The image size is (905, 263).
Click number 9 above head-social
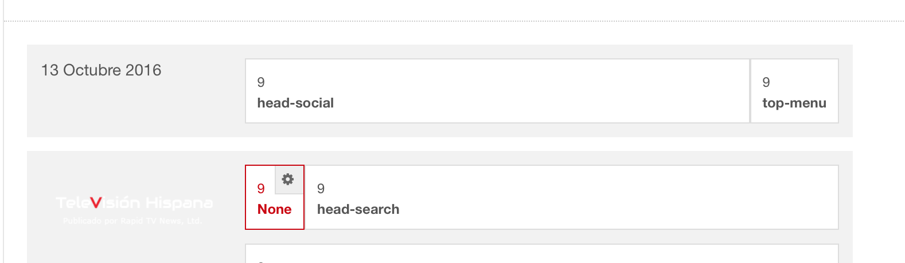(261, 82)
